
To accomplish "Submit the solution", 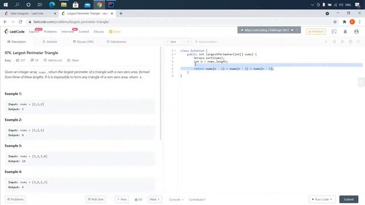I will (348, 199).
